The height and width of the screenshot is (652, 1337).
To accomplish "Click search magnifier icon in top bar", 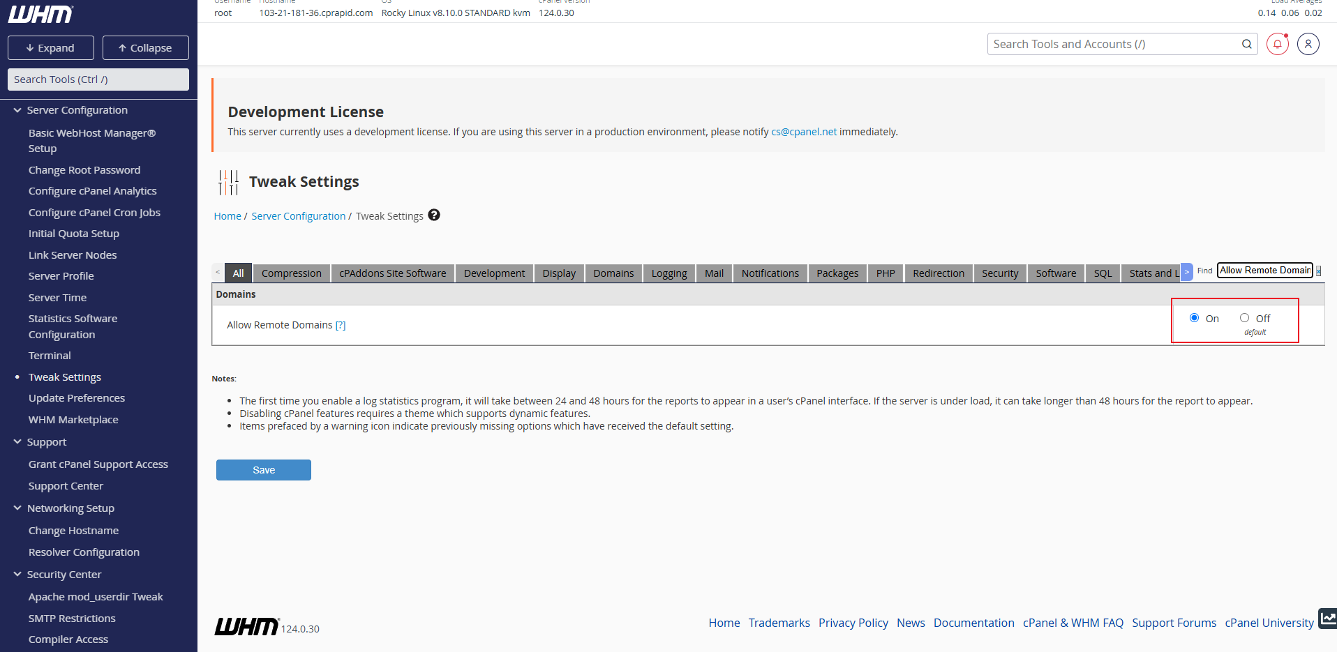I will (x=1246, y=44).
